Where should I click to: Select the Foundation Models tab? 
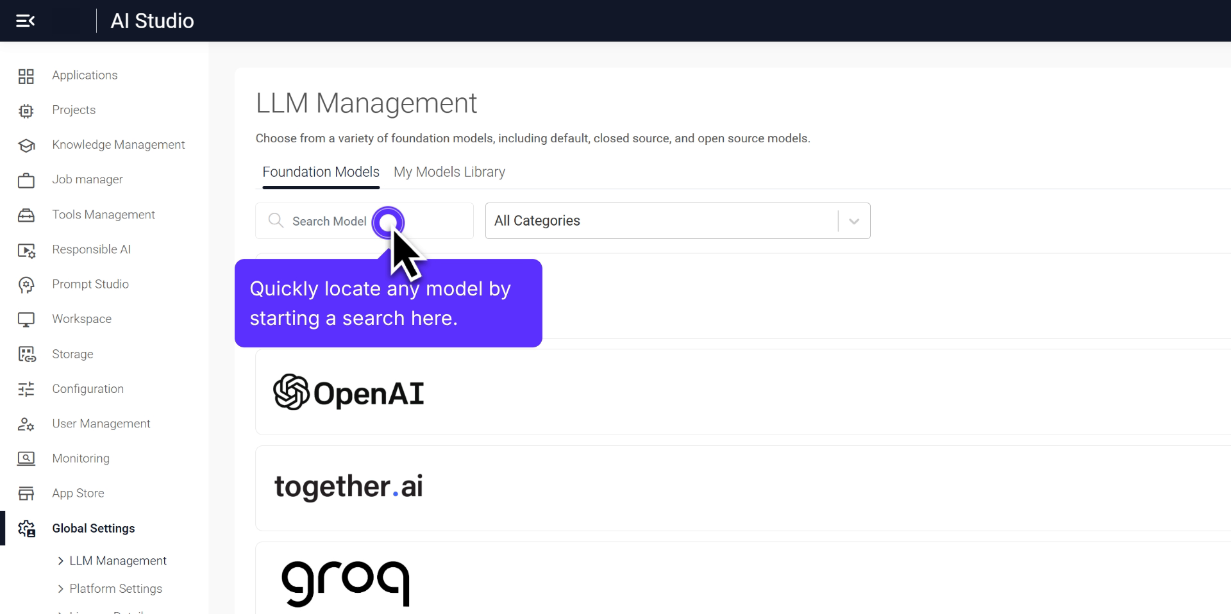pyautogui.click(x=321, y=172)
